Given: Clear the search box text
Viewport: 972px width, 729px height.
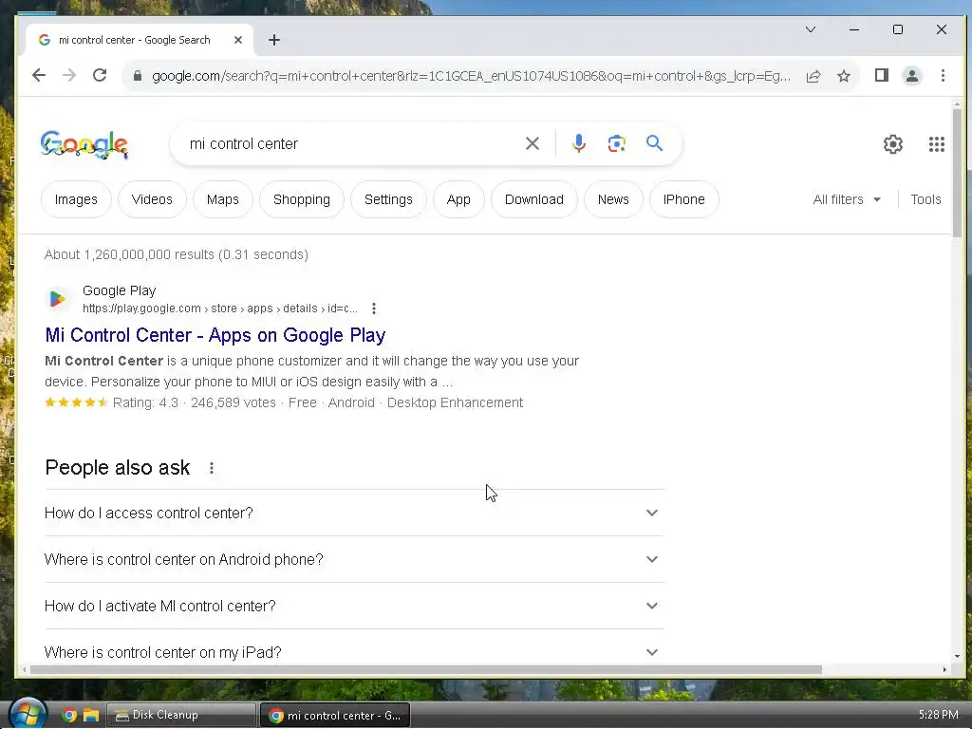Looking at the screenshot, I should tap(533, 144).
